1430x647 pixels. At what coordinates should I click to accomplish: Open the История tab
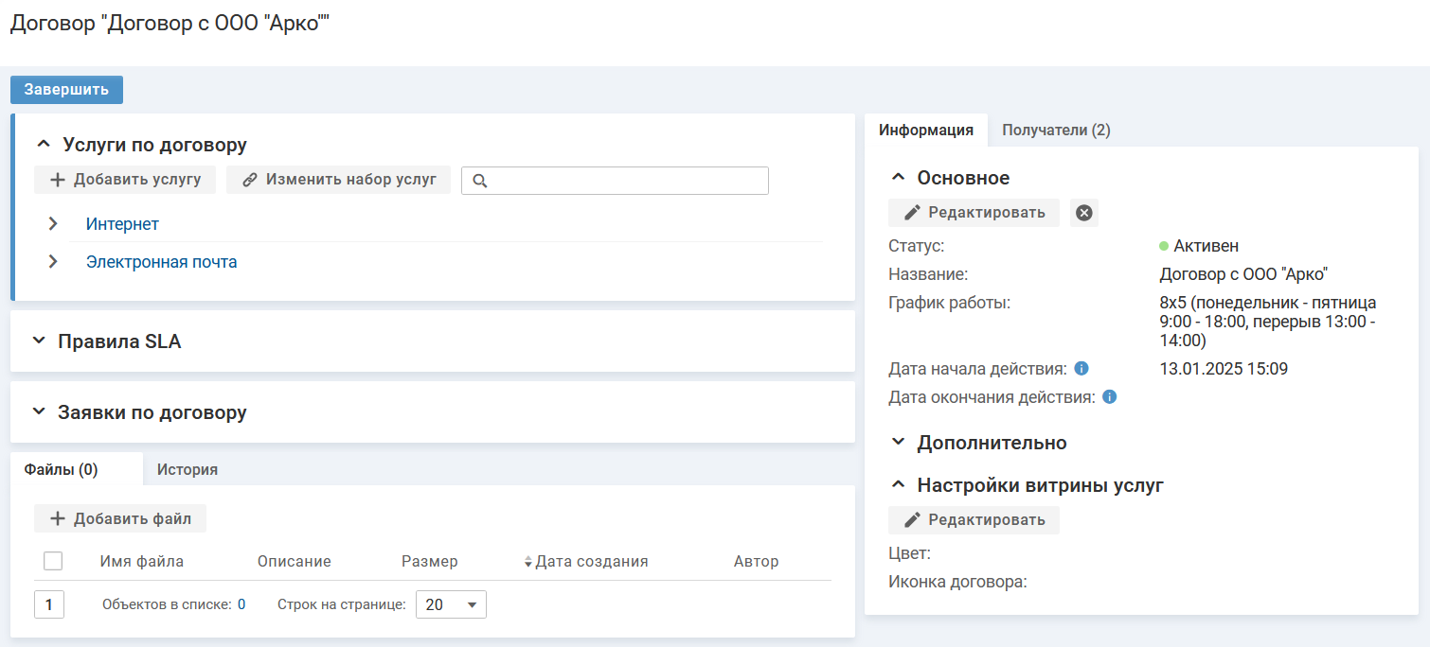point(188,469)
